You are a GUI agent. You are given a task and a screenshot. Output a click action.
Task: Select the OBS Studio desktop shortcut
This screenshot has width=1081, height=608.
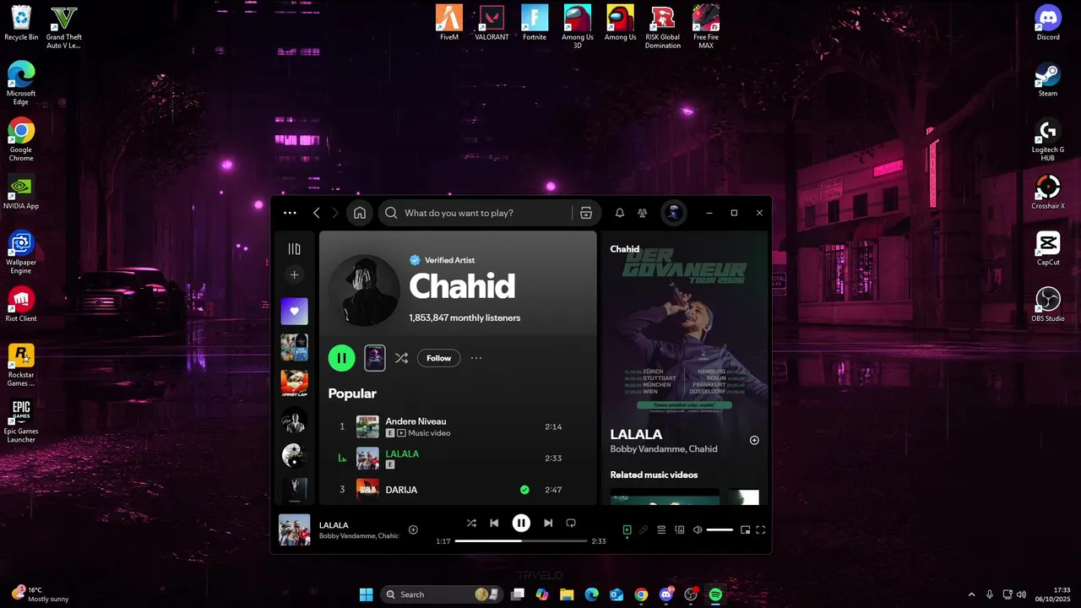tap(1048, 304)
